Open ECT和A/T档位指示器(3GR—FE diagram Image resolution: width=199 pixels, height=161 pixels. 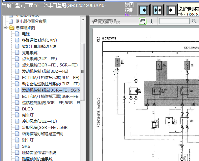pos(50,97)
